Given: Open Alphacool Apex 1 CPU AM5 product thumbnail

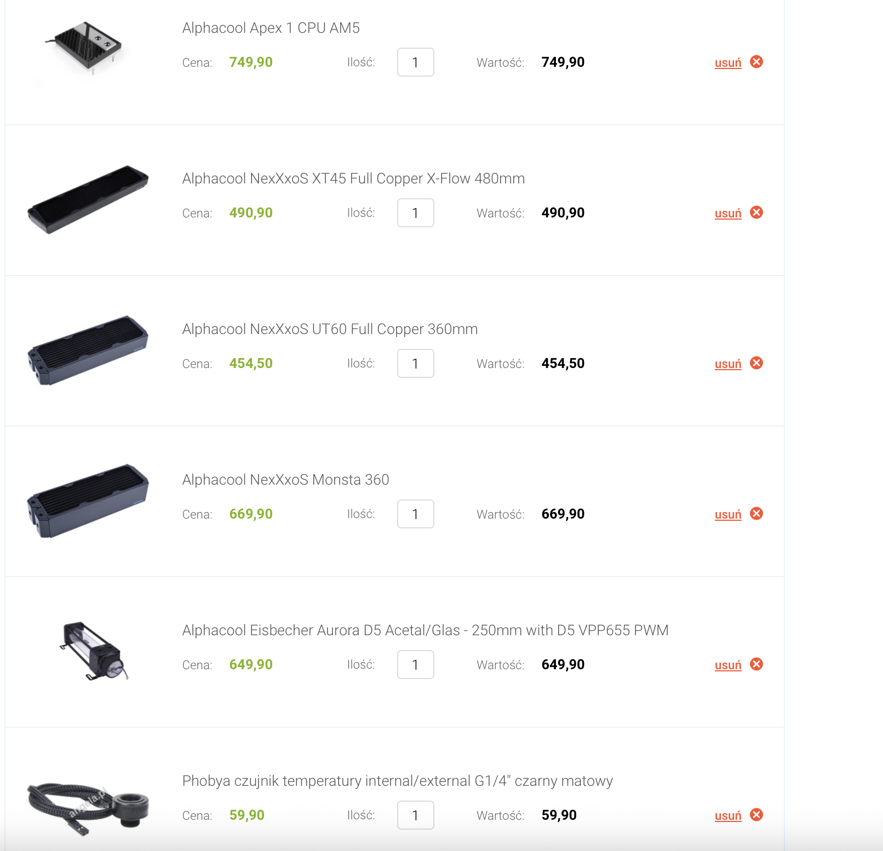Looking at the screenshot, I should (88, 48).
